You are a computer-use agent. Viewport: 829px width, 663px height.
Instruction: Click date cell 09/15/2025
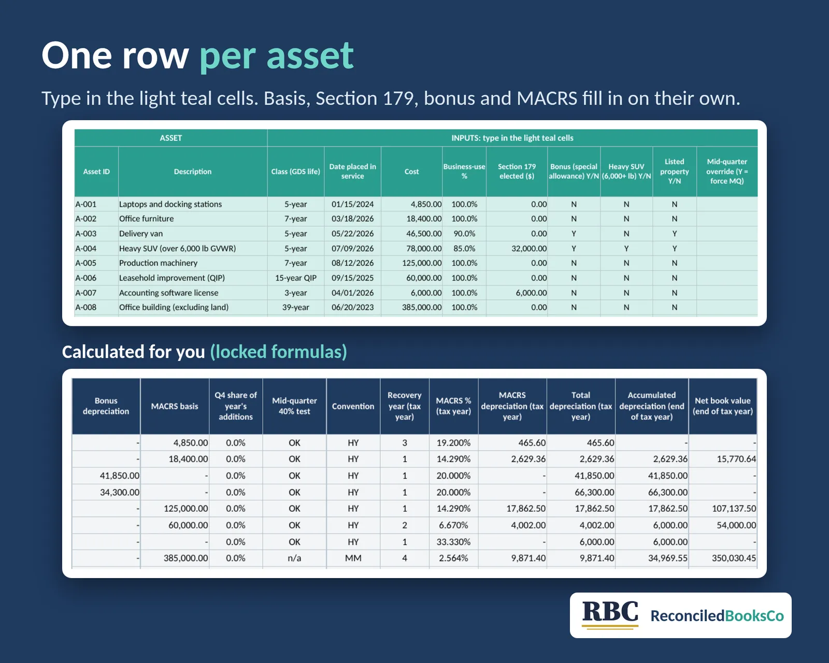pyautogui.click(x=353, y=278)
